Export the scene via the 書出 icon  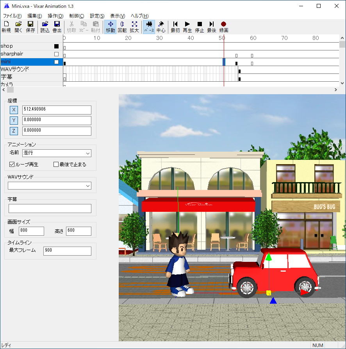tap(57, 27)
